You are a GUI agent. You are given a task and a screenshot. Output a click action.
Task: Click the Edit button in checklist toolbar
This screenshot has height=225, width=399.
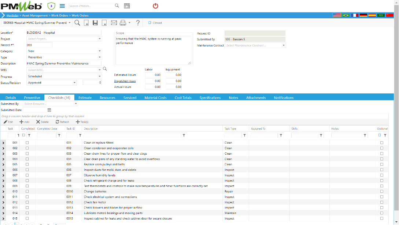tap(8, 122)
